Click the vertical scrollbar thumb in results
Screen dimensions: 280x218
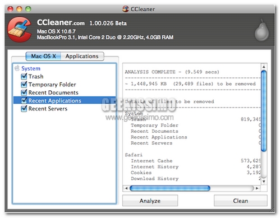click(264, 111)
